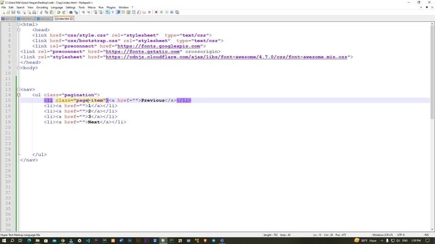Click the Close All toolbar icon
The height and width of the screenshot is (244, 435).
29,12
